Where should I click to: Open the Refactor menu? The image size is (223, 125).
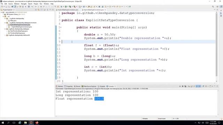pyautogui.click(x=17, y=4)
